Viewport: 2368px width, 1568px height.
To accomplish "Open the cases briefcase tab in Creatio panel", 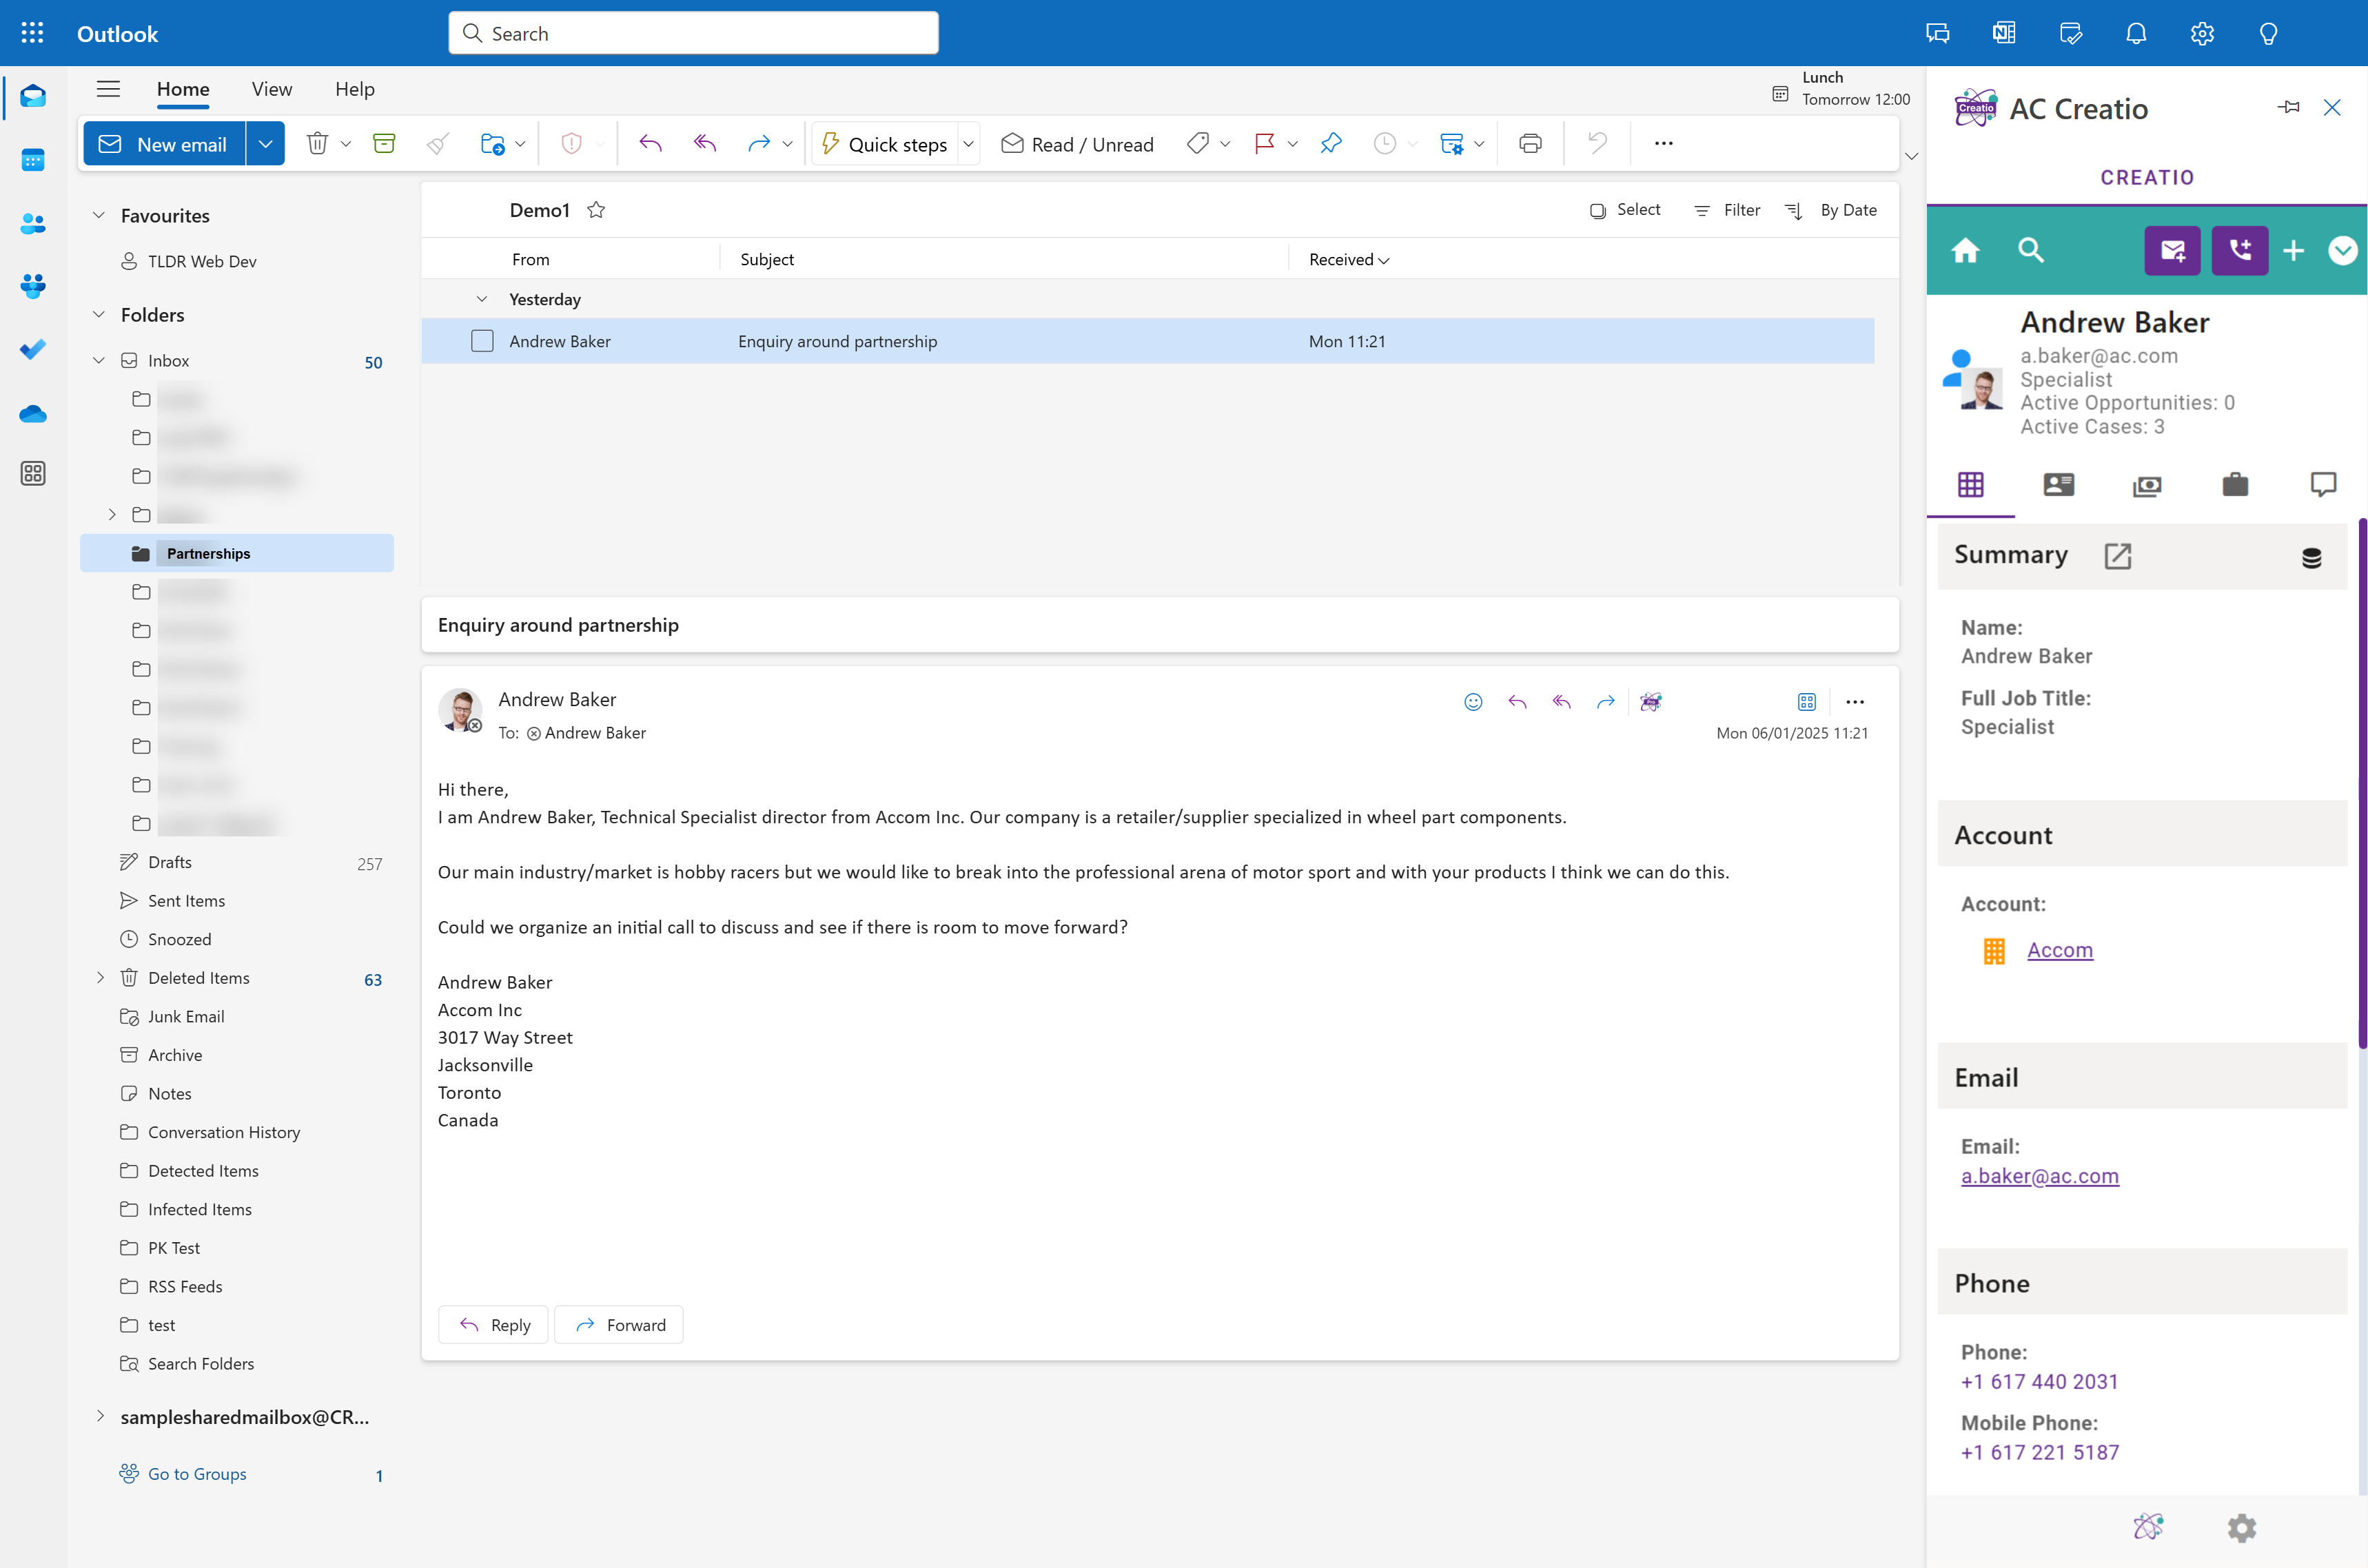I will click(x=2236, y=485).
